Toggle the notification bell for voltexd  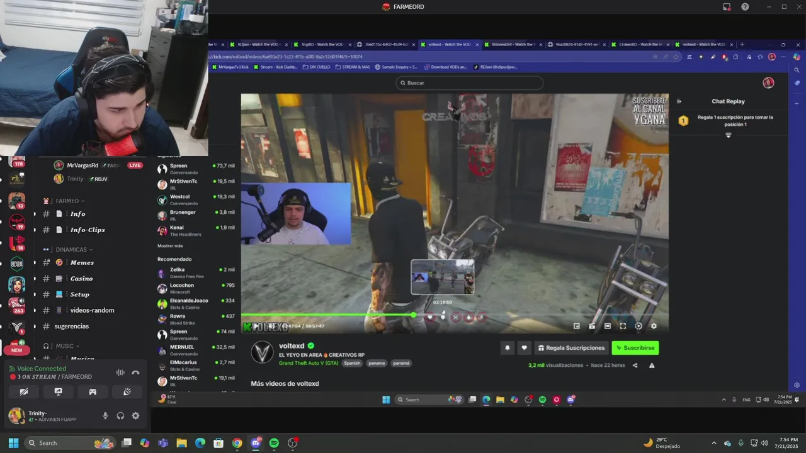pyautogui.click(x=508, y=348)
